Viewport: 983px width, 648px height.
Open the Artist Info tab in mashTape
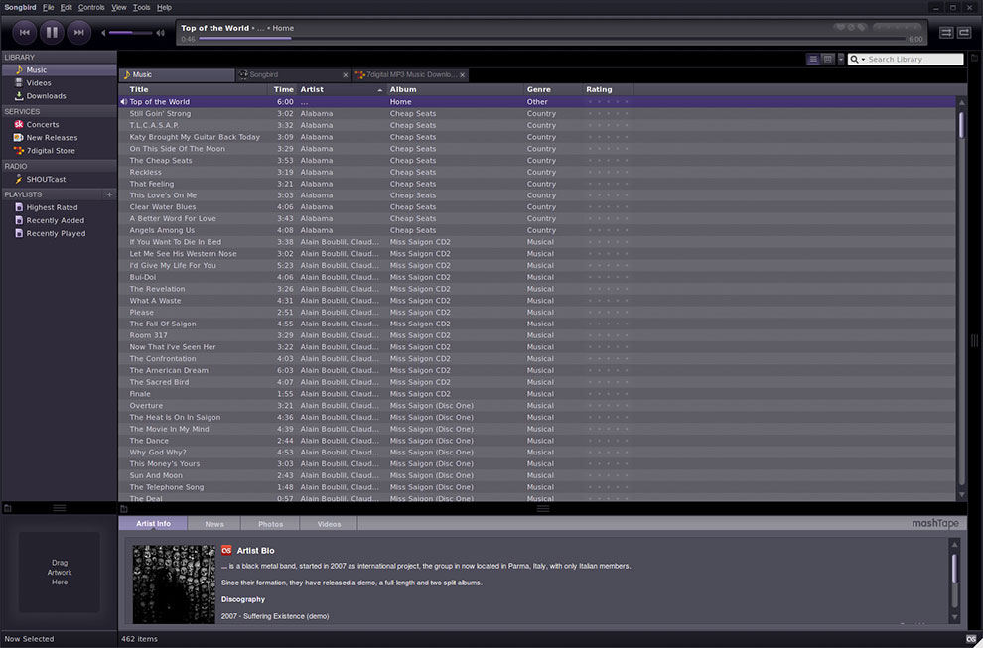point(153,524)
